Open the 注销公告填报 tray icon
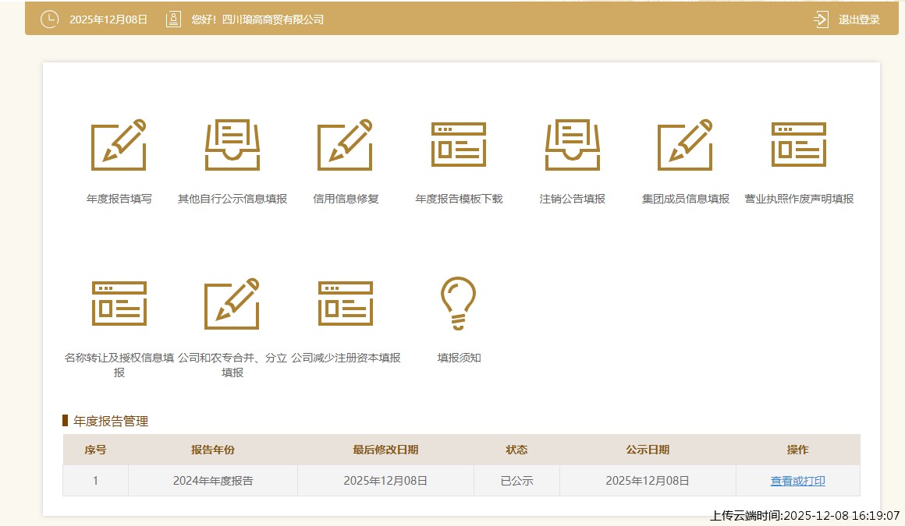 click(x=572, y=146)
